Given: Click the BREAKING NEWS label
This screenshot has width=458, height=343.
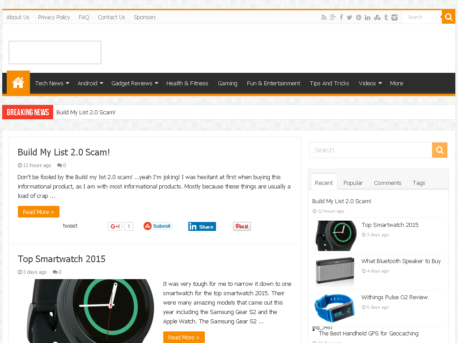Looking at the screenshot, I should (x=28, y=112).
